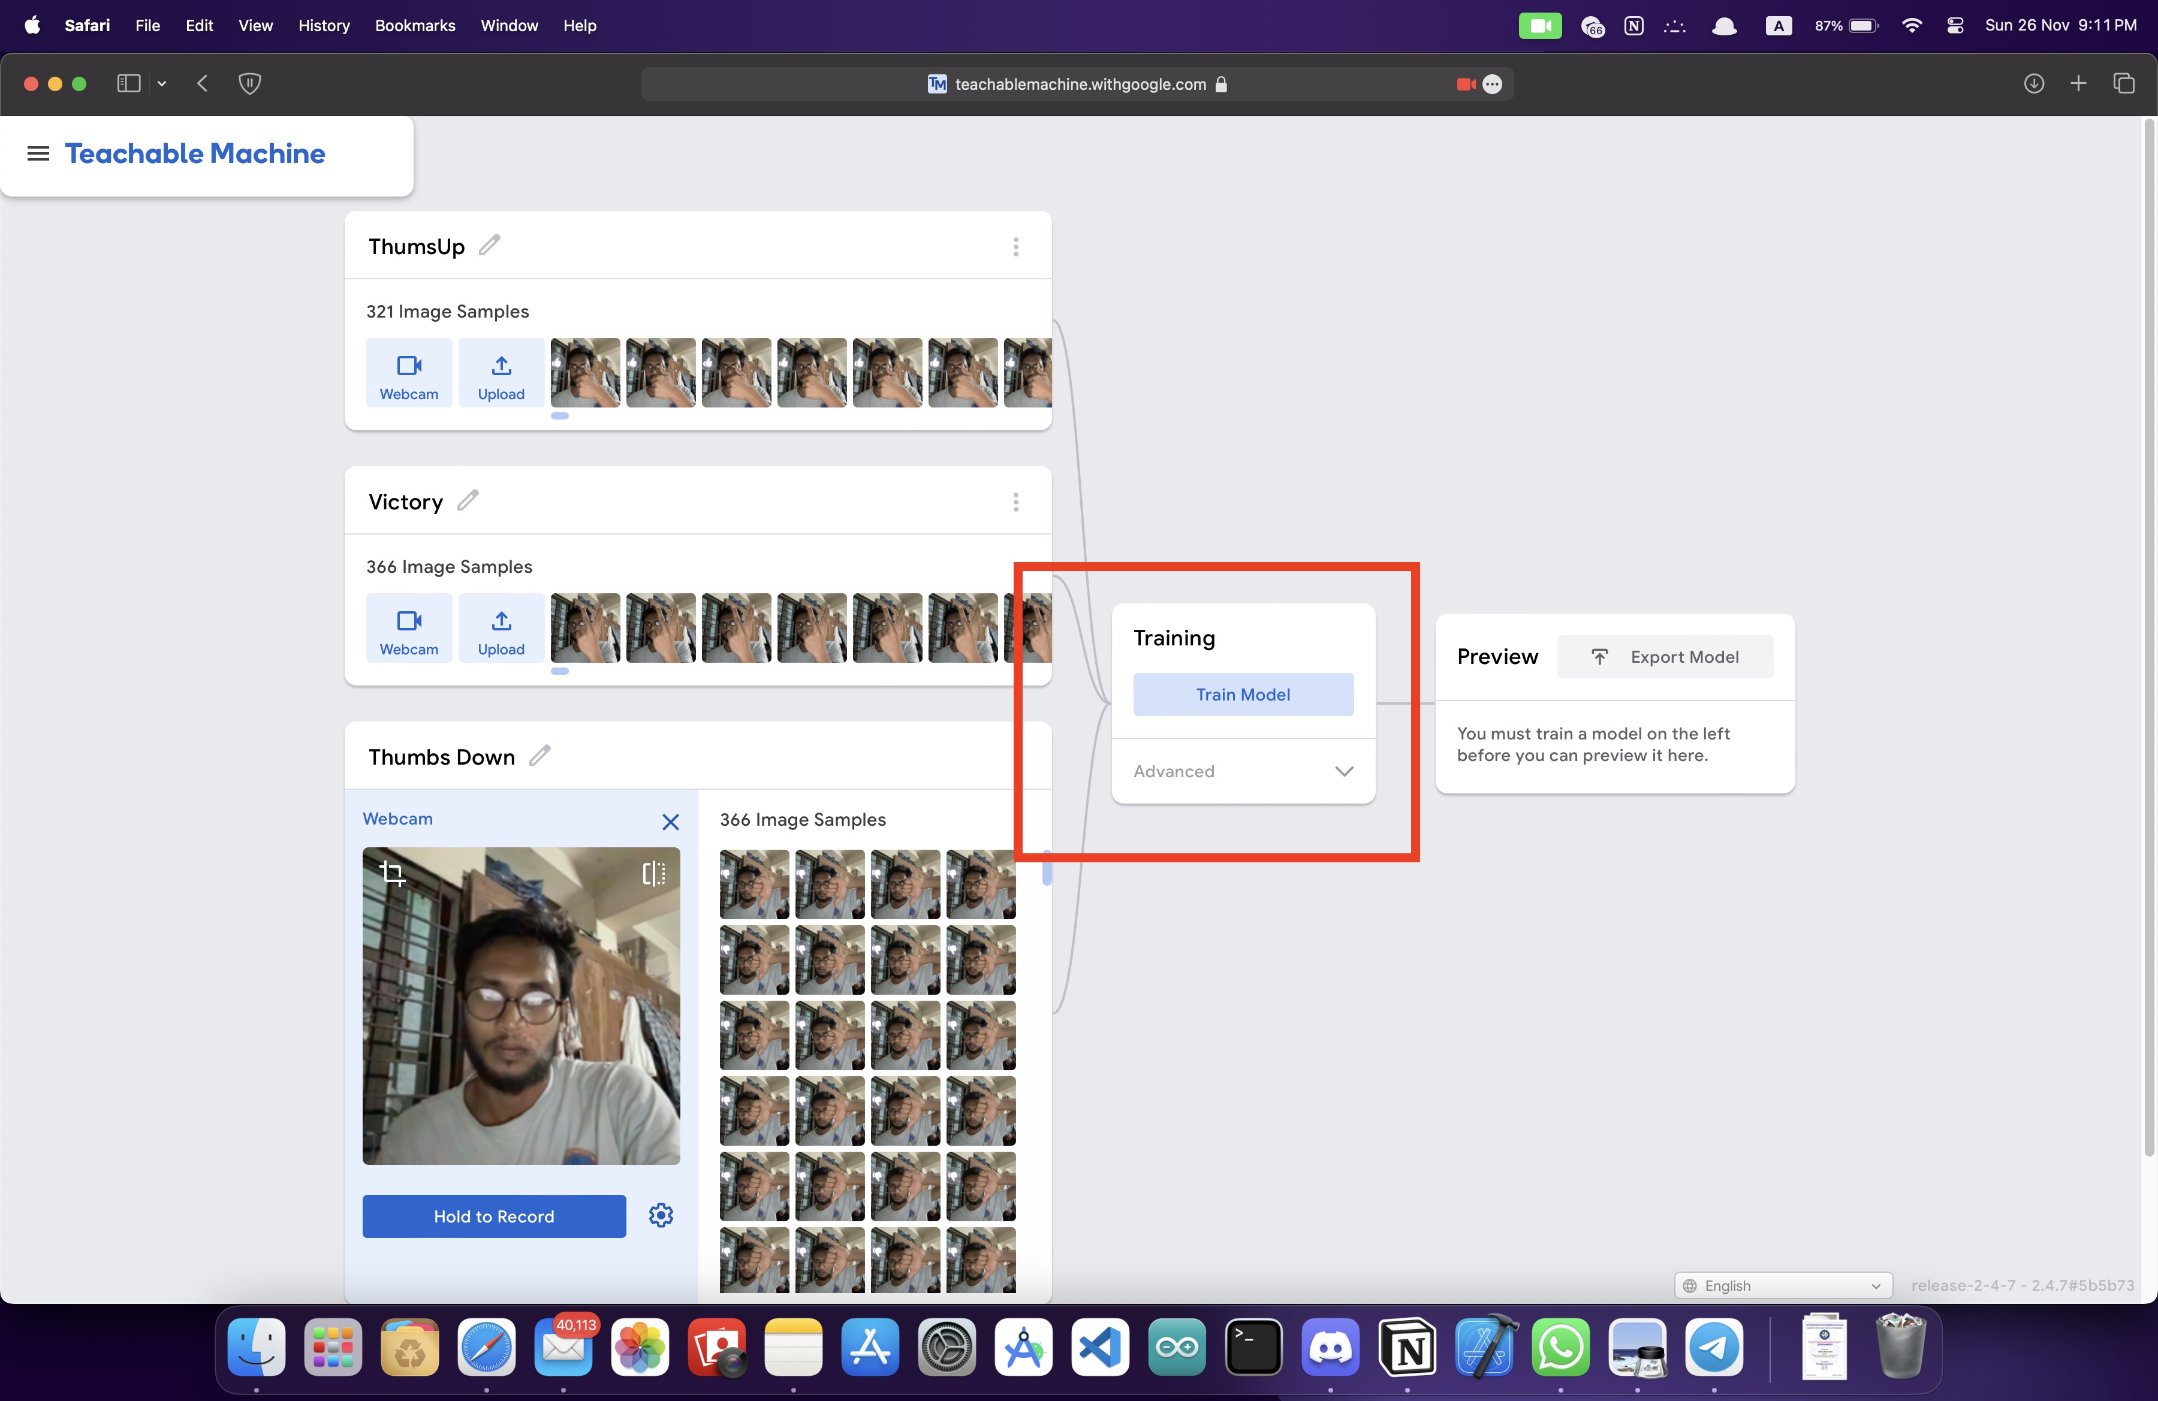Click Webcam button in ThumsUp class
2158x1401 pixels.
(409, 373)
